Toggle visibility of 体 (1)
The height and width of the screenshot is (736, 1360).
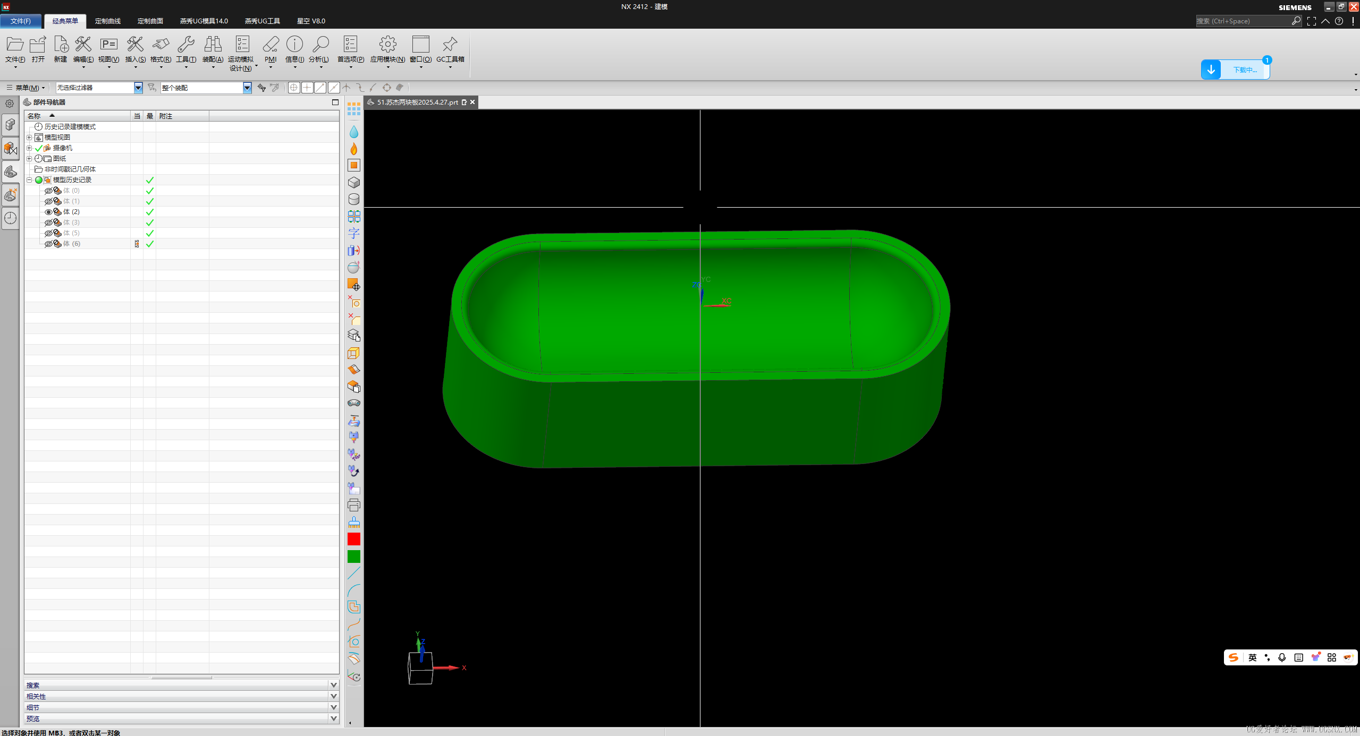pos(48,201)
